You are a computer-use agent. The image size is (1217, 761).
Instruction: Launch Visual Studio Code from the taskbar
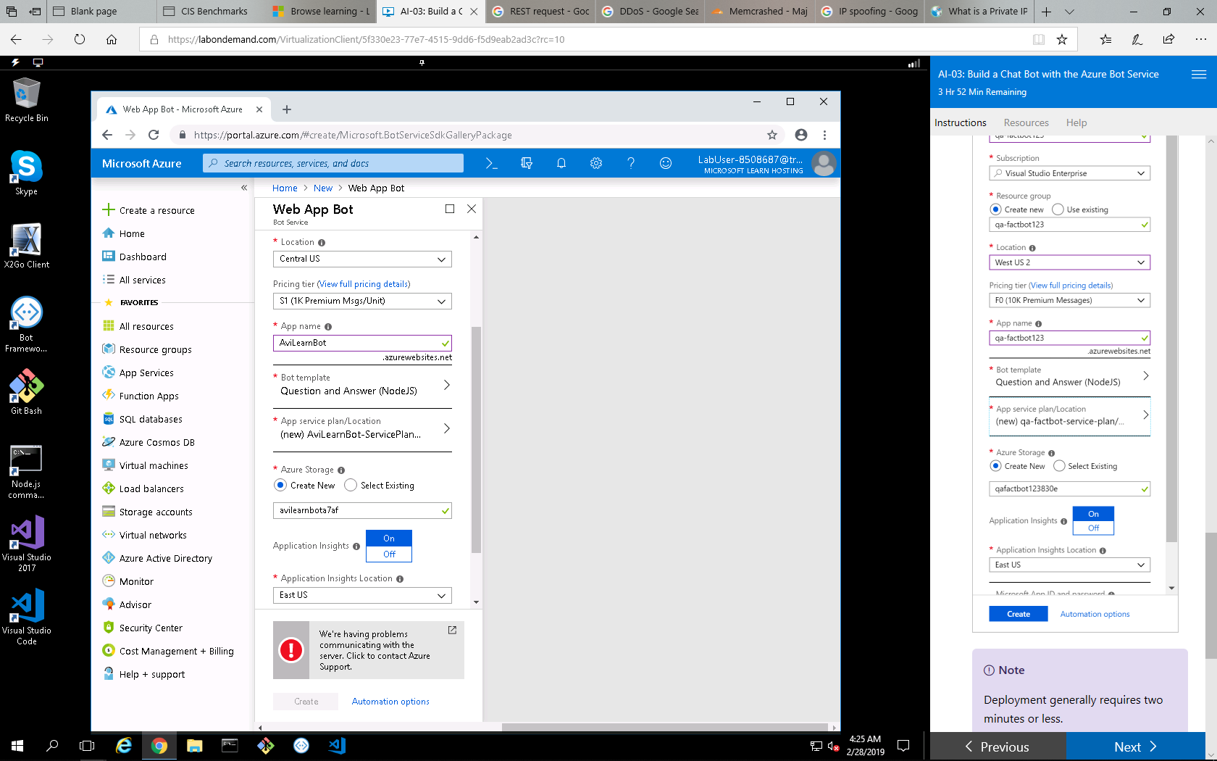click(x=336, y=746)
